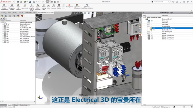Click the Open file icon
This screenshot has width=193, height=108.
pyautogui.click(x=25, y=2)
